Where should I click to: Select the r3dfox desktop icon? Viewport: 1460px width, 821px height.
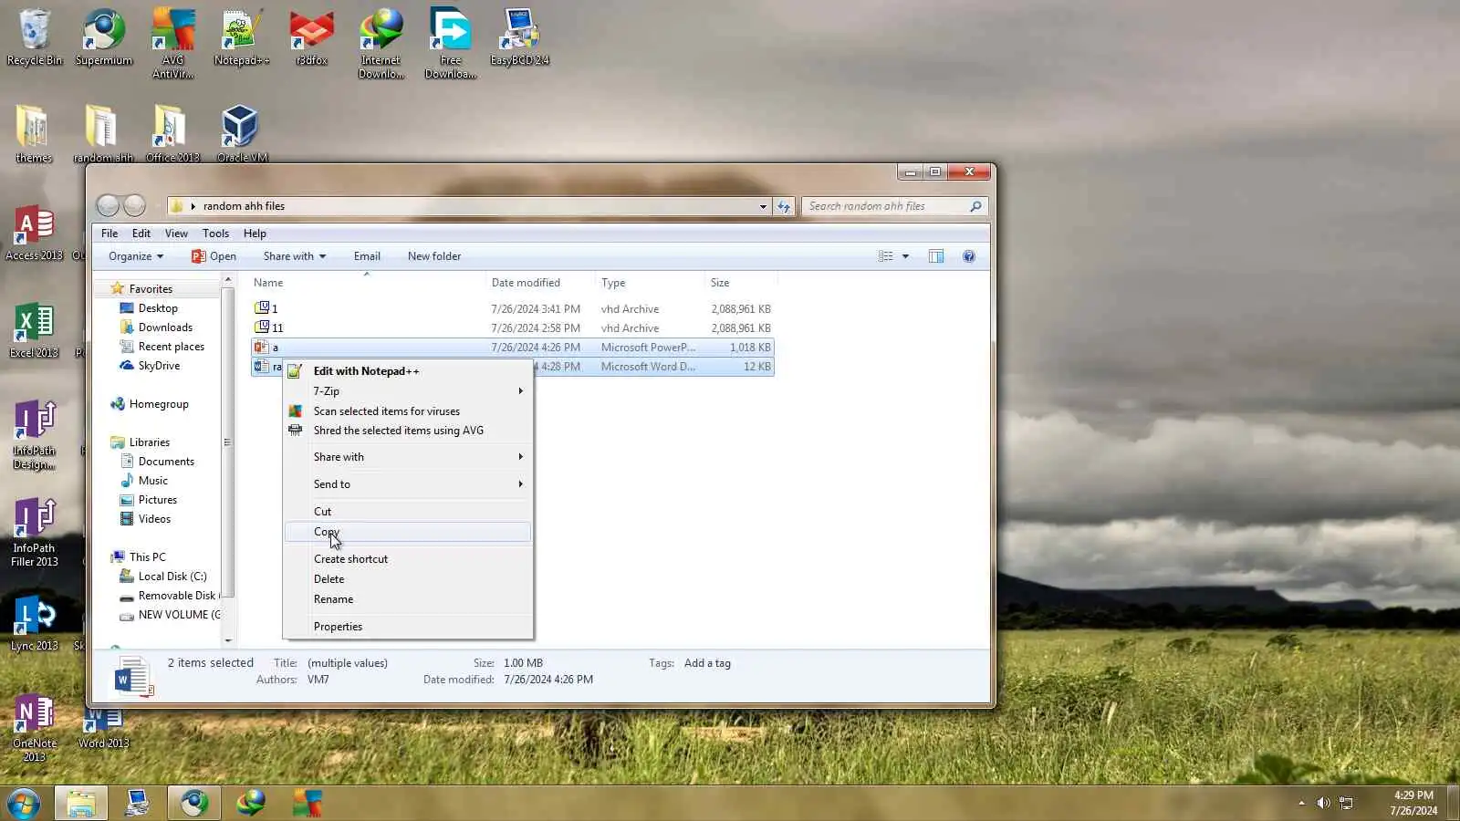[311, 38]
